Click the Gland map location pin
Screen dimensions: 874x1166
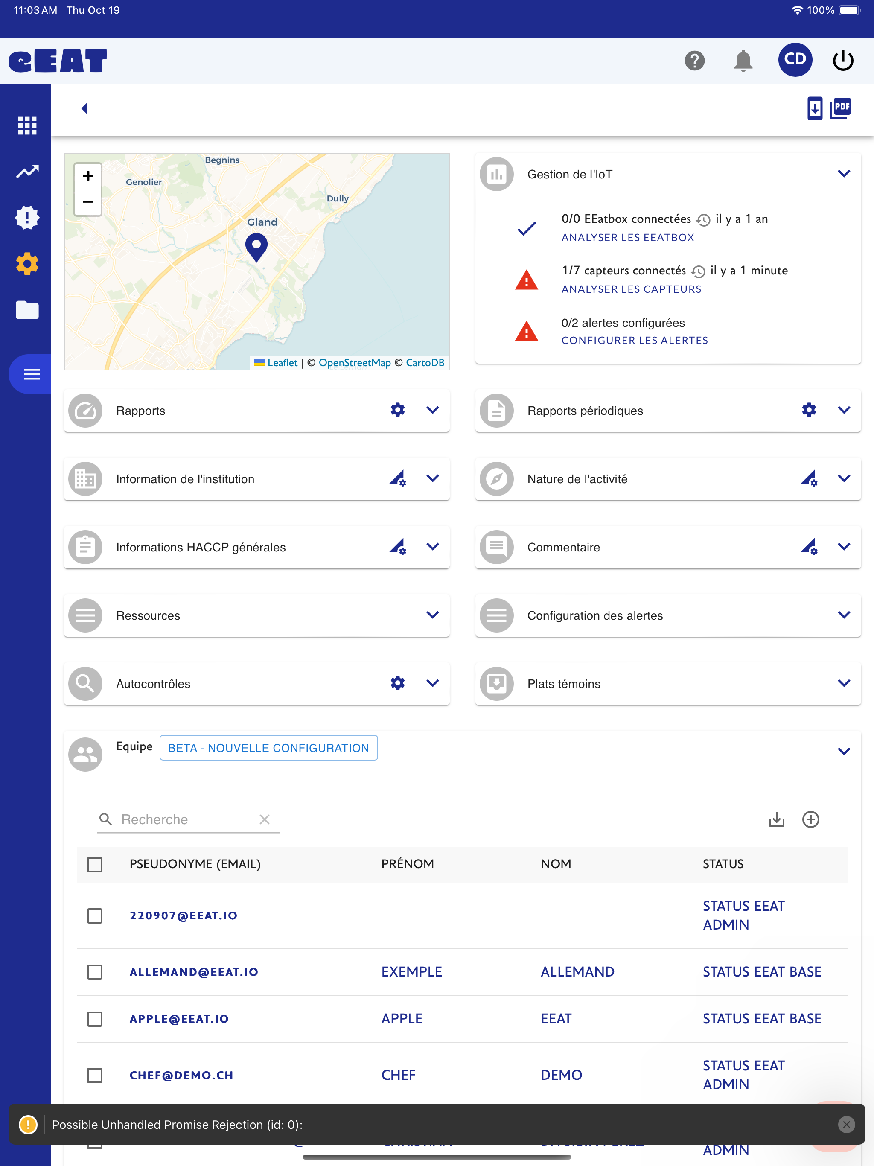coord(257,247)
